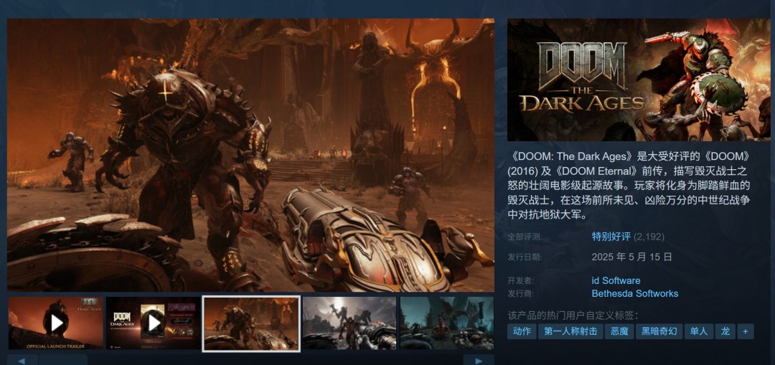Select the 恶魔 tag
Viewport: 775px width, 365px height.
[619, 331]
